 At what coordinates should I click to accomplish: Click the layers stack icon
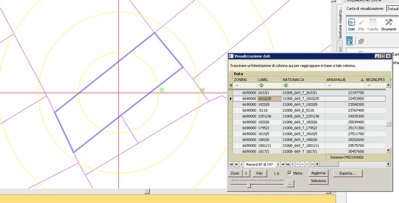coord(361,41)
